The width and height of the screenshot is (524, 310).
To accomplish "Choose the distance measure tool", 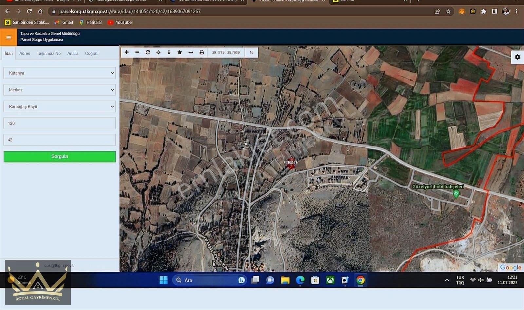I will tap(191, 52).
